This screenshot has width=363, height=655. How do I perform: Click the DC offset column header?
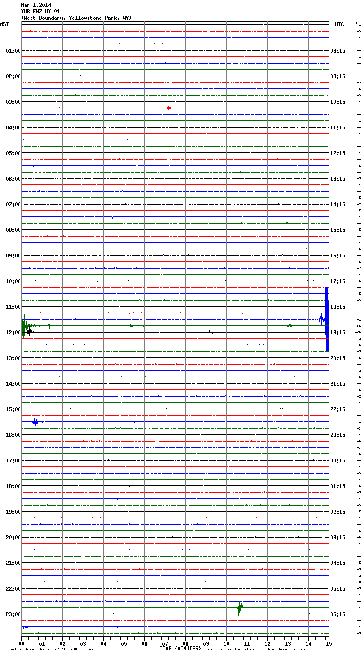coord(355,23)
